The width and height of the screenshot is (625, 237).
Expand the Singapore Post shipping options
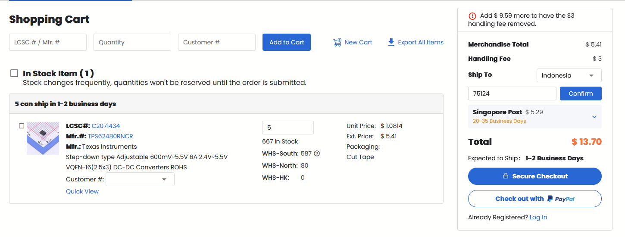point(594,117)
